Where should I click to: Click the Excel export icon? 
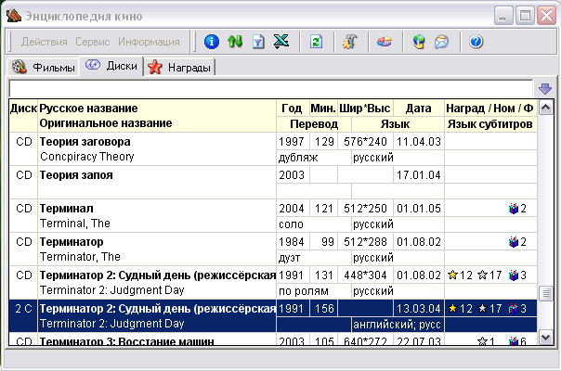(x=281, y=42)
